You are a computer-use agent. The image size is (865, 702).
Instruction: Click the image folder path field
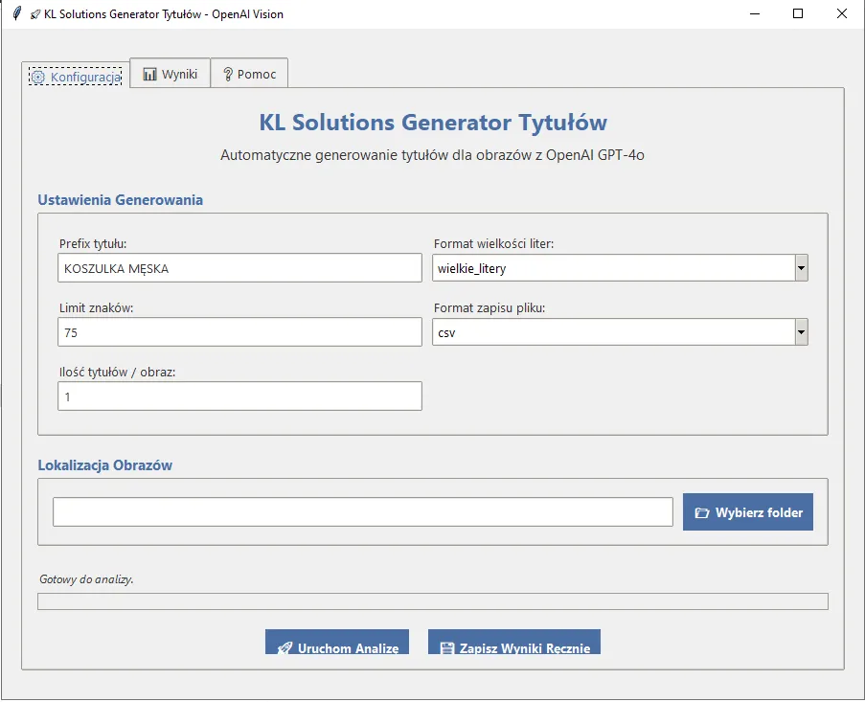point(363,511)
